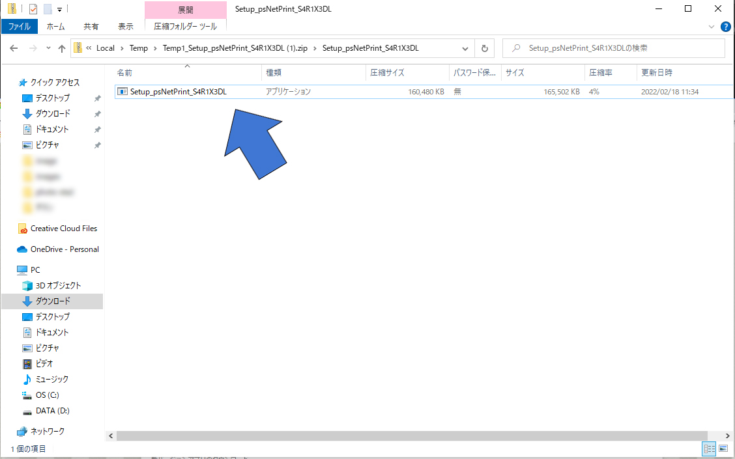The image size is (735, 459).
Task: Open the address bar history dropdown
Action: (x=465, y=48)
